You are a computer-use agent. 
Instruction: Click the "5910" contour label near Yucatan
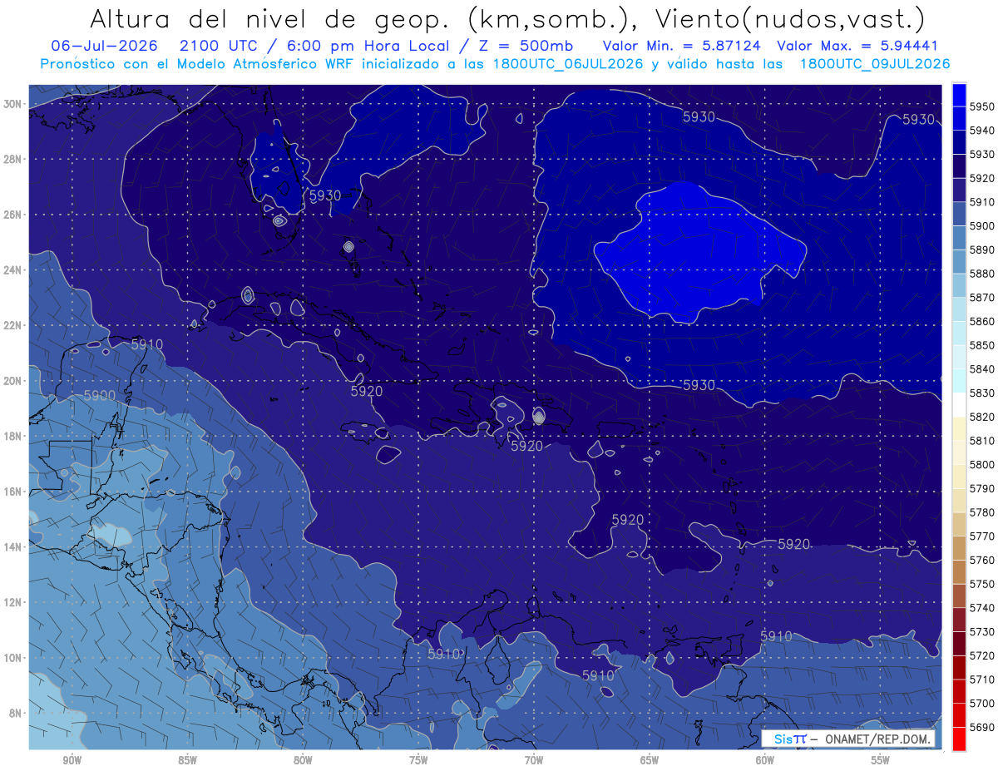pyautogui.click(x=147, y=343)
